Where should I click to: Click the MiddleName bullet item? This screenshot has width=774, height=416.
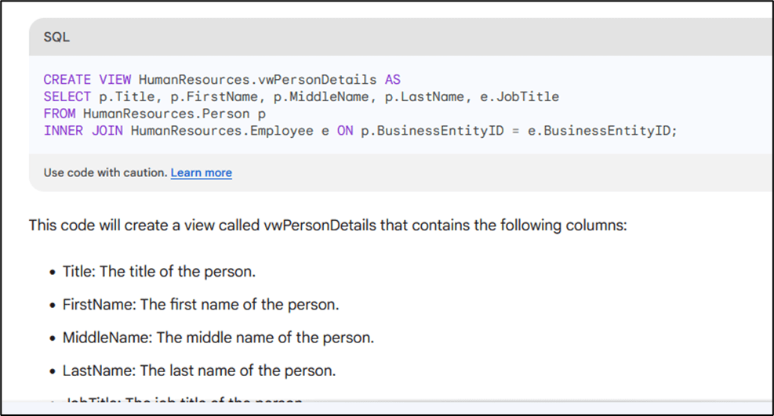click(218, 338)
